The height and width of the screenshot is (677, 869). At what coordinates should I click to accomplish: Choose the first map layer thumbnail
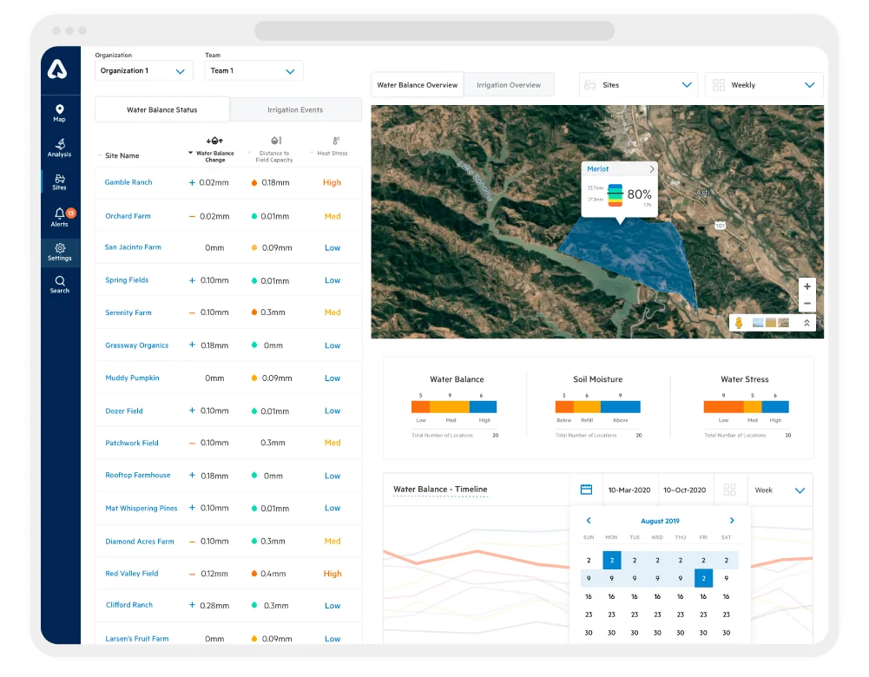click(758, 322)
